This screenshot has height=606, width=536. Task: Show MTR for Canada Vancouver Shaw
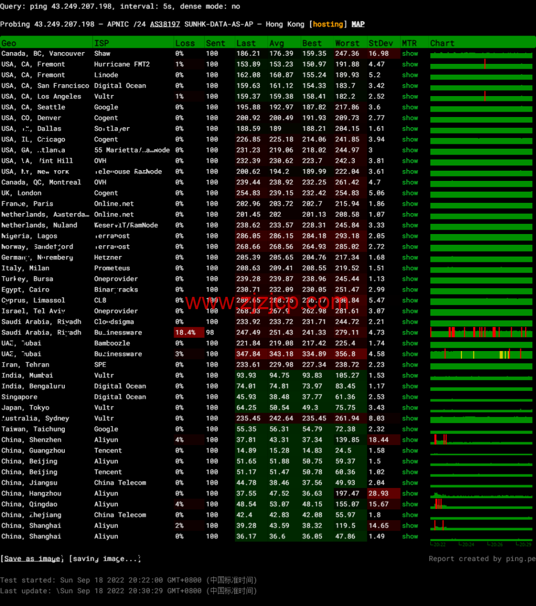[x=410, y=54]
